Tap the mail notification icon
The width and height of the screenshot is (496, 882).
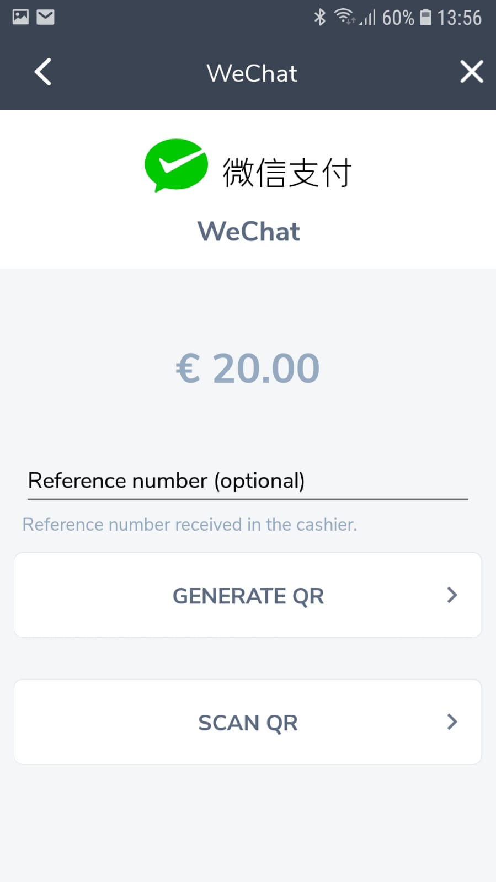click(x=46, y=17)
